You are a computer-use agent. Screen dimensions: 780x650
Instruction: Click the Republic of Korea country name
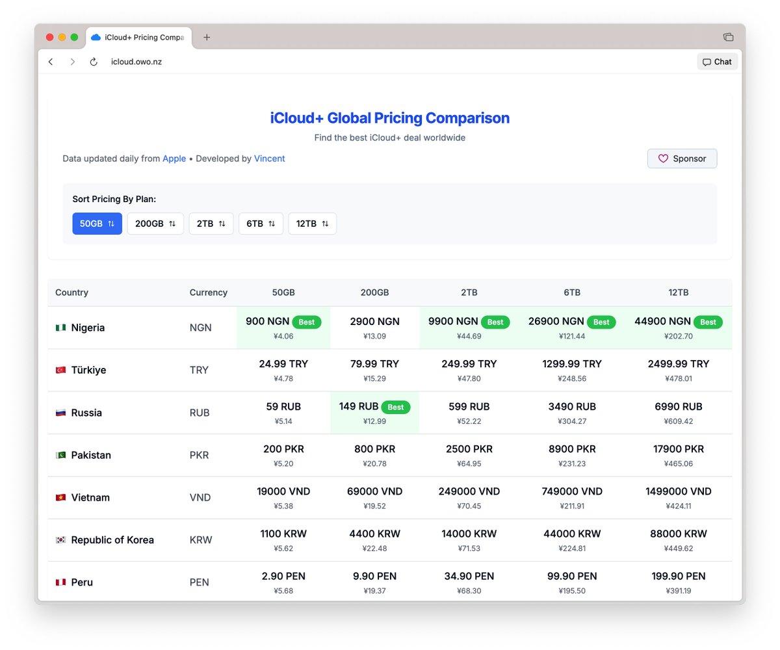tap(112, 540)
